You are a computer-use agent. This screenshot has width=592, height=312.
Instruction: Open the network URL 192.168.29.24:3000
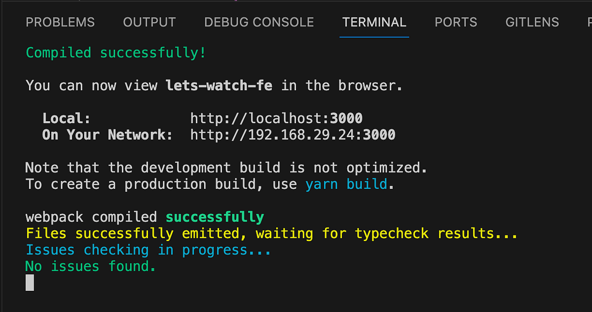pyautogui.click(x=292, y=134)
